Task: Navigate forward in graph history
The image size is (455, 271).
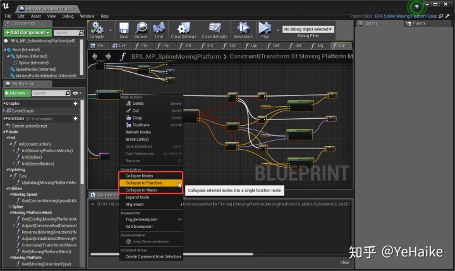Action: (x=108, y=56)
